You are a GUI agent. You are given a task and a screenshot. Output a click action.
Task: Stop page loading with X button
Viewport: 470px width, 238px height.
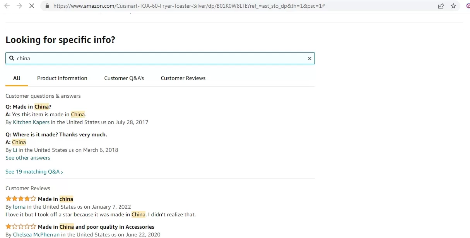pos(32,6)
